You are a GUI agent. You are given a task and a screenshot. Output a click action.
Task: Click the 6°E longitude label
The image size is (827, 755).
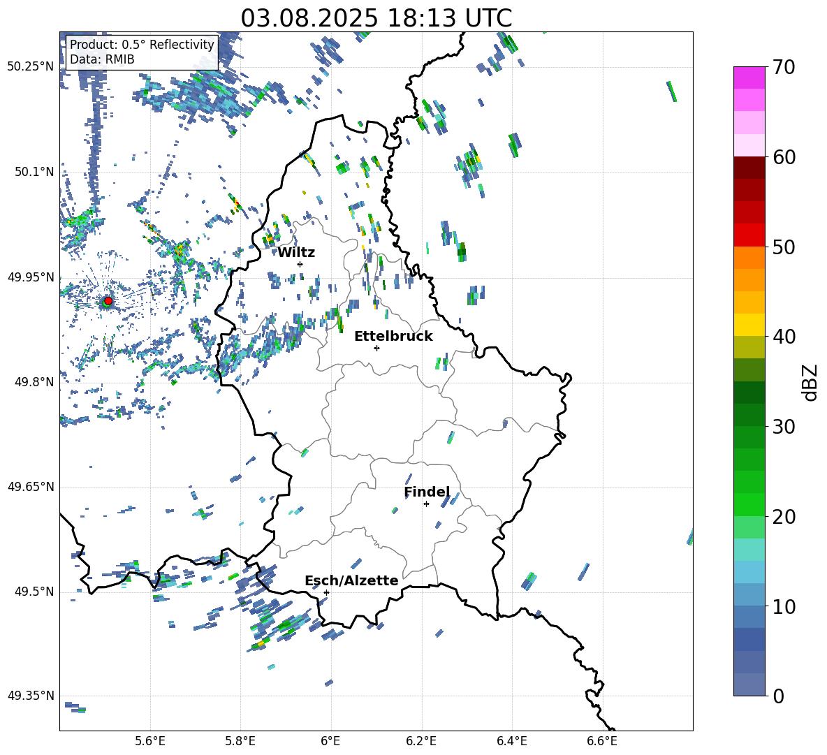click(330, 741)
